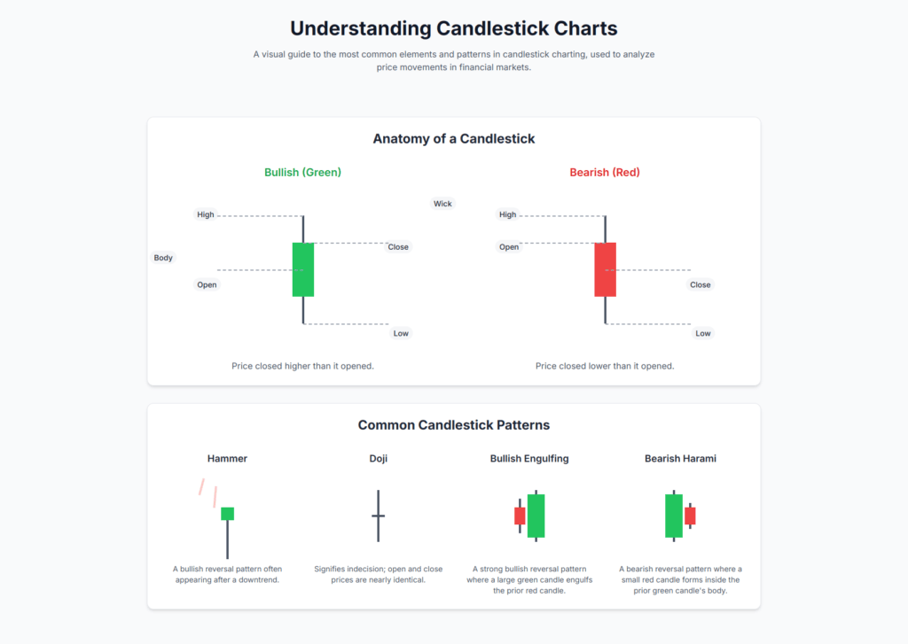Select the Wick label pill
This screenshot has height=644, width=908.
[442, 204]
